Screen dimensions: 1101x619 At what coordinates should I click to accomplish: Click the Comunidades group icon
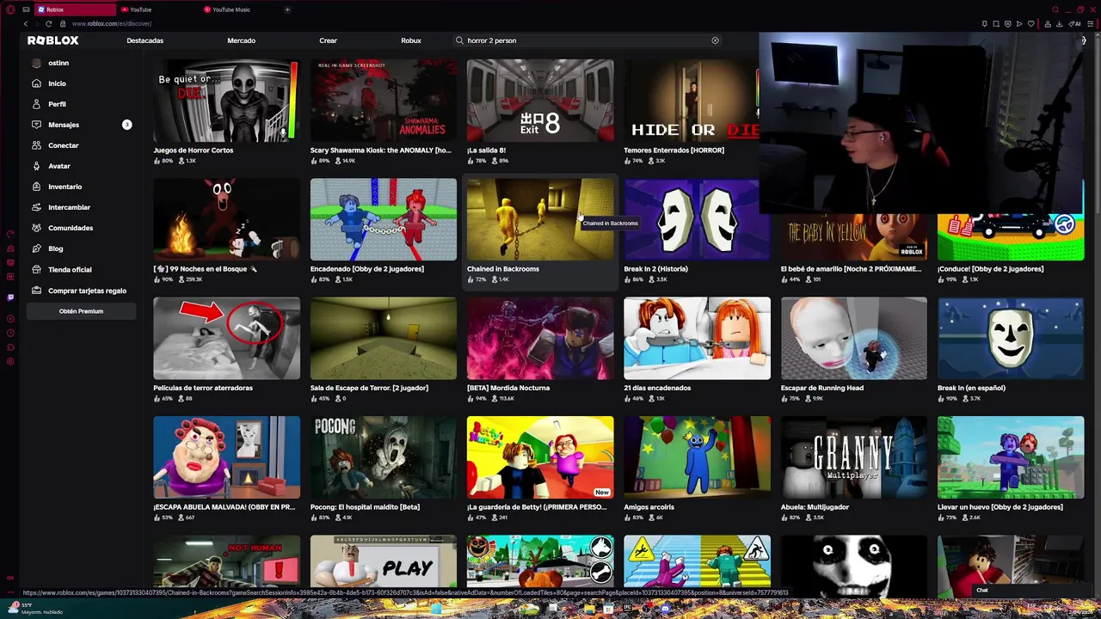click(x=36, y=228)
